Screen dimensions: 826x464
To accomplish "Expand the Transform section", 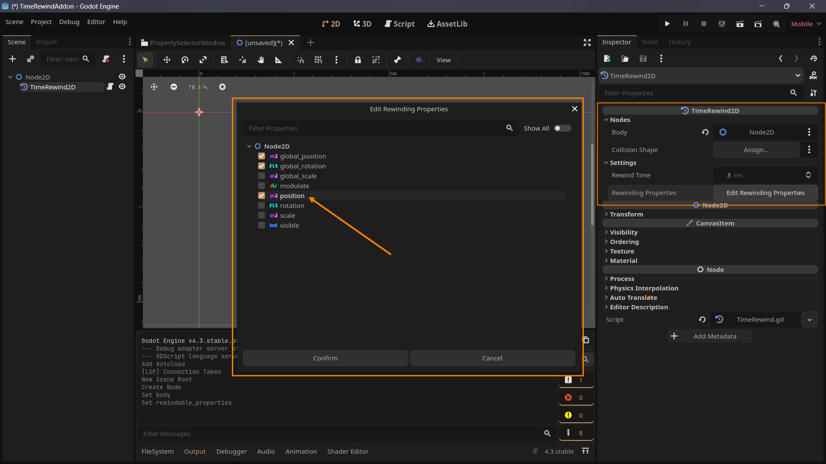I will 626,214.
